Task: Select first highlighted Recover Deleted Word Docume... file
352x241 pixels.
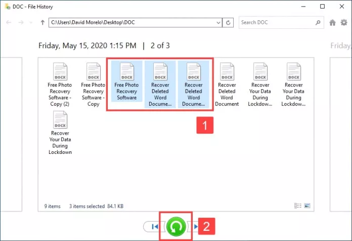Action: [160, 85]
